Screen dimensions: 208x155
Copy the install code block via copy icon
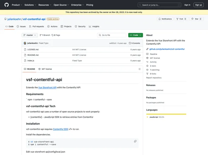135,141
